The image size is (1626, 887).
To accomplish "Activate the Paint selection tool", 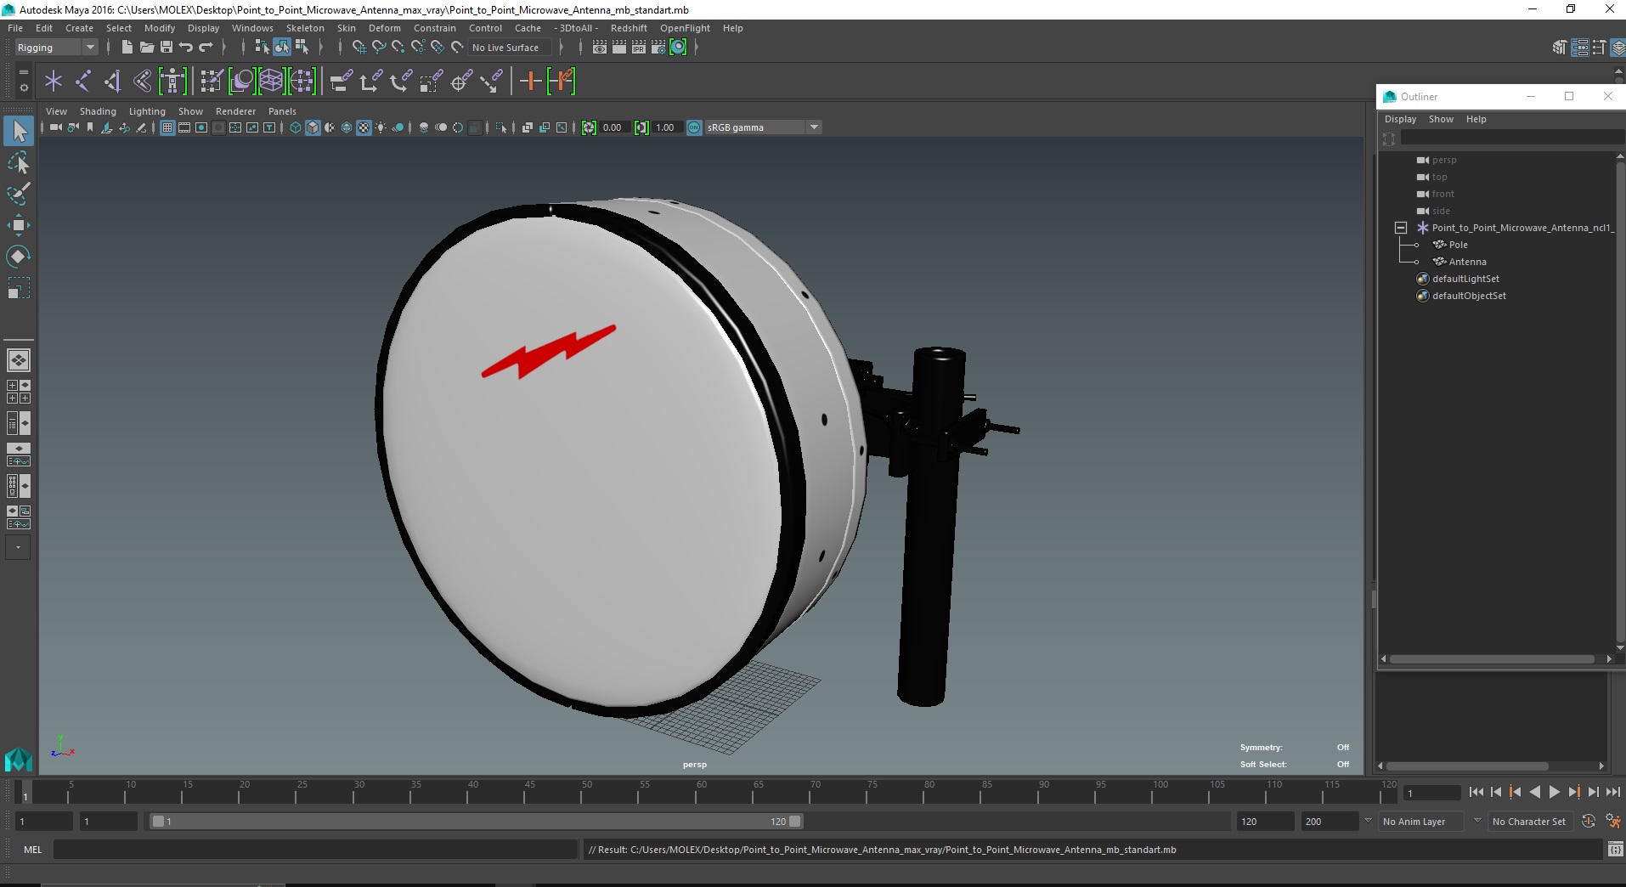I will pos(19,194).
